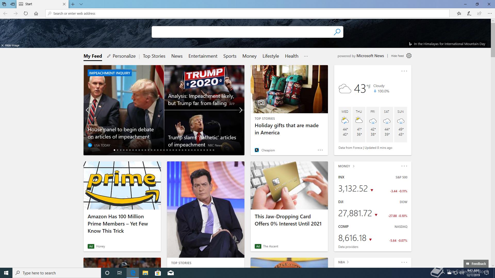Click the page vertical scrollbar thumb

tap(493, 40)
